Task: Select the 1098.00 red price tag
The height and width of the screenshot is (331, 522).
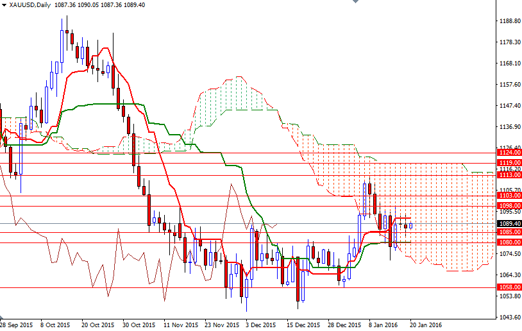Action: coord(509,205)
